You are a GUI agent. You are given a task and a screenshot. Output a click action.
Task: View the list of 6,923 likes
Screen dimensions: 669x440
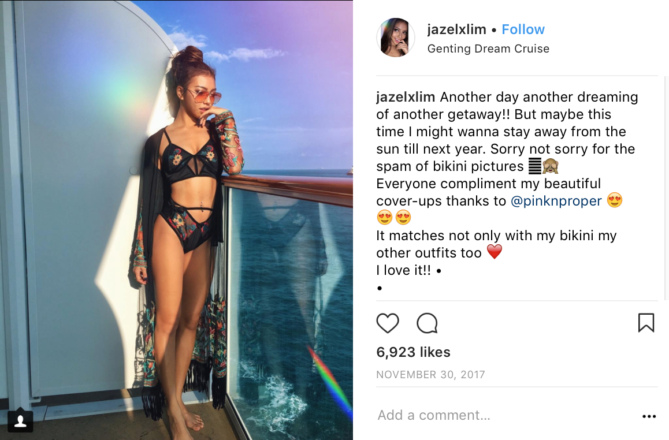tap(413, 352)
